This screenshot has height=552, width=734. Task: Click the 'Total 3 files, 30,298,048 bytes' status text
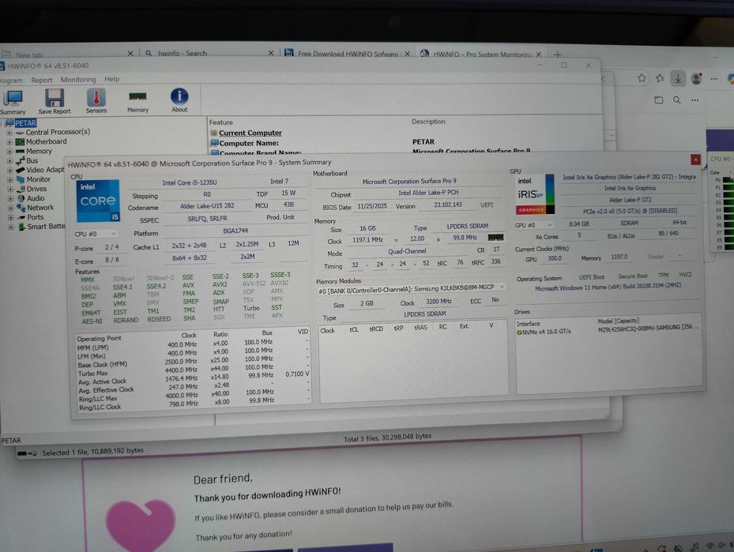[388, 437]
